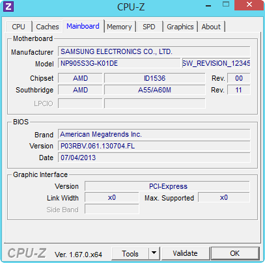265x263 pixels.
Task: Click the Ver. 1.67.0.x64 text
Action: 78,255
